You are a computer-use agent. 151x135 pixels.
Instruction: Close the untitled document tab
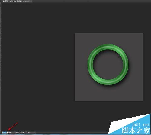point(31,2)
